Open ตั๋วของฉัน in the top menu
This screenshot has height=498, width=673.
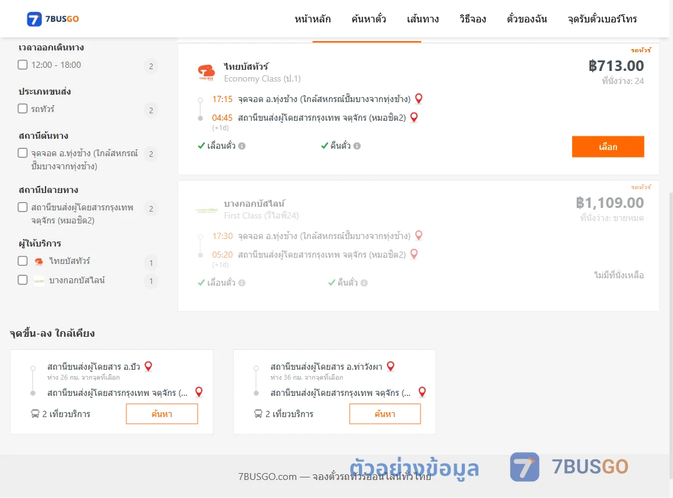[527, 19]
